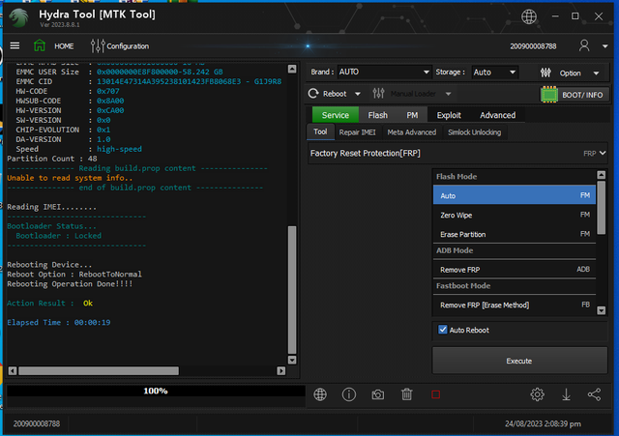Select Erase Partition flash mode

(515, 234)
